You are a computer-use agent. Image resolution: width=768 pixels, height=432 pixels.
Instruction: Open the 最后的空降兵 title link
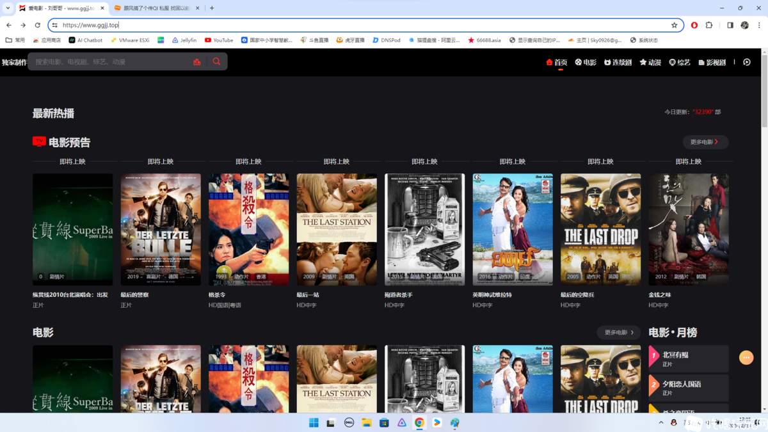coord(577,295)
